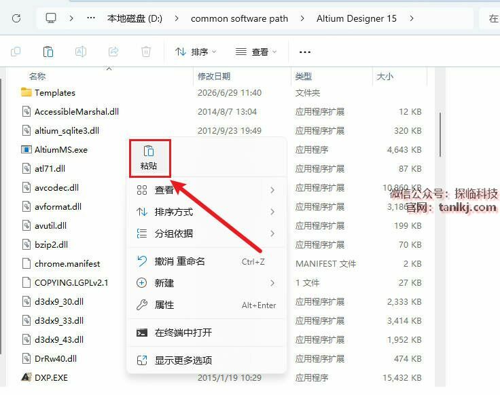Click the bzip2.dll file icon

pos(26,244)
